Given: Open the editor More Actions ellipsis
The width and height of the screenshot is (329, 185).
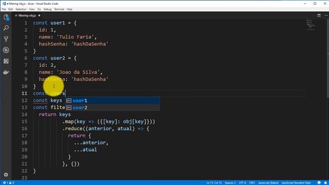Looking at the screenshot, I should [x=326, y=15].
